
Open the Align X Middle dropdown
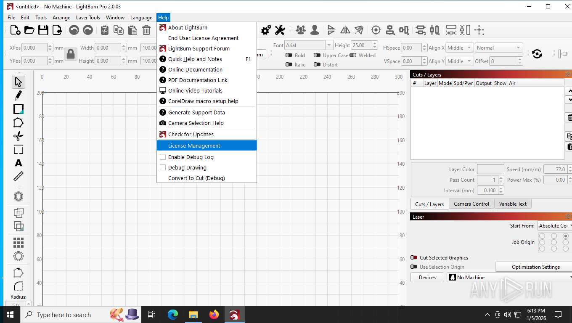(460, 48)
